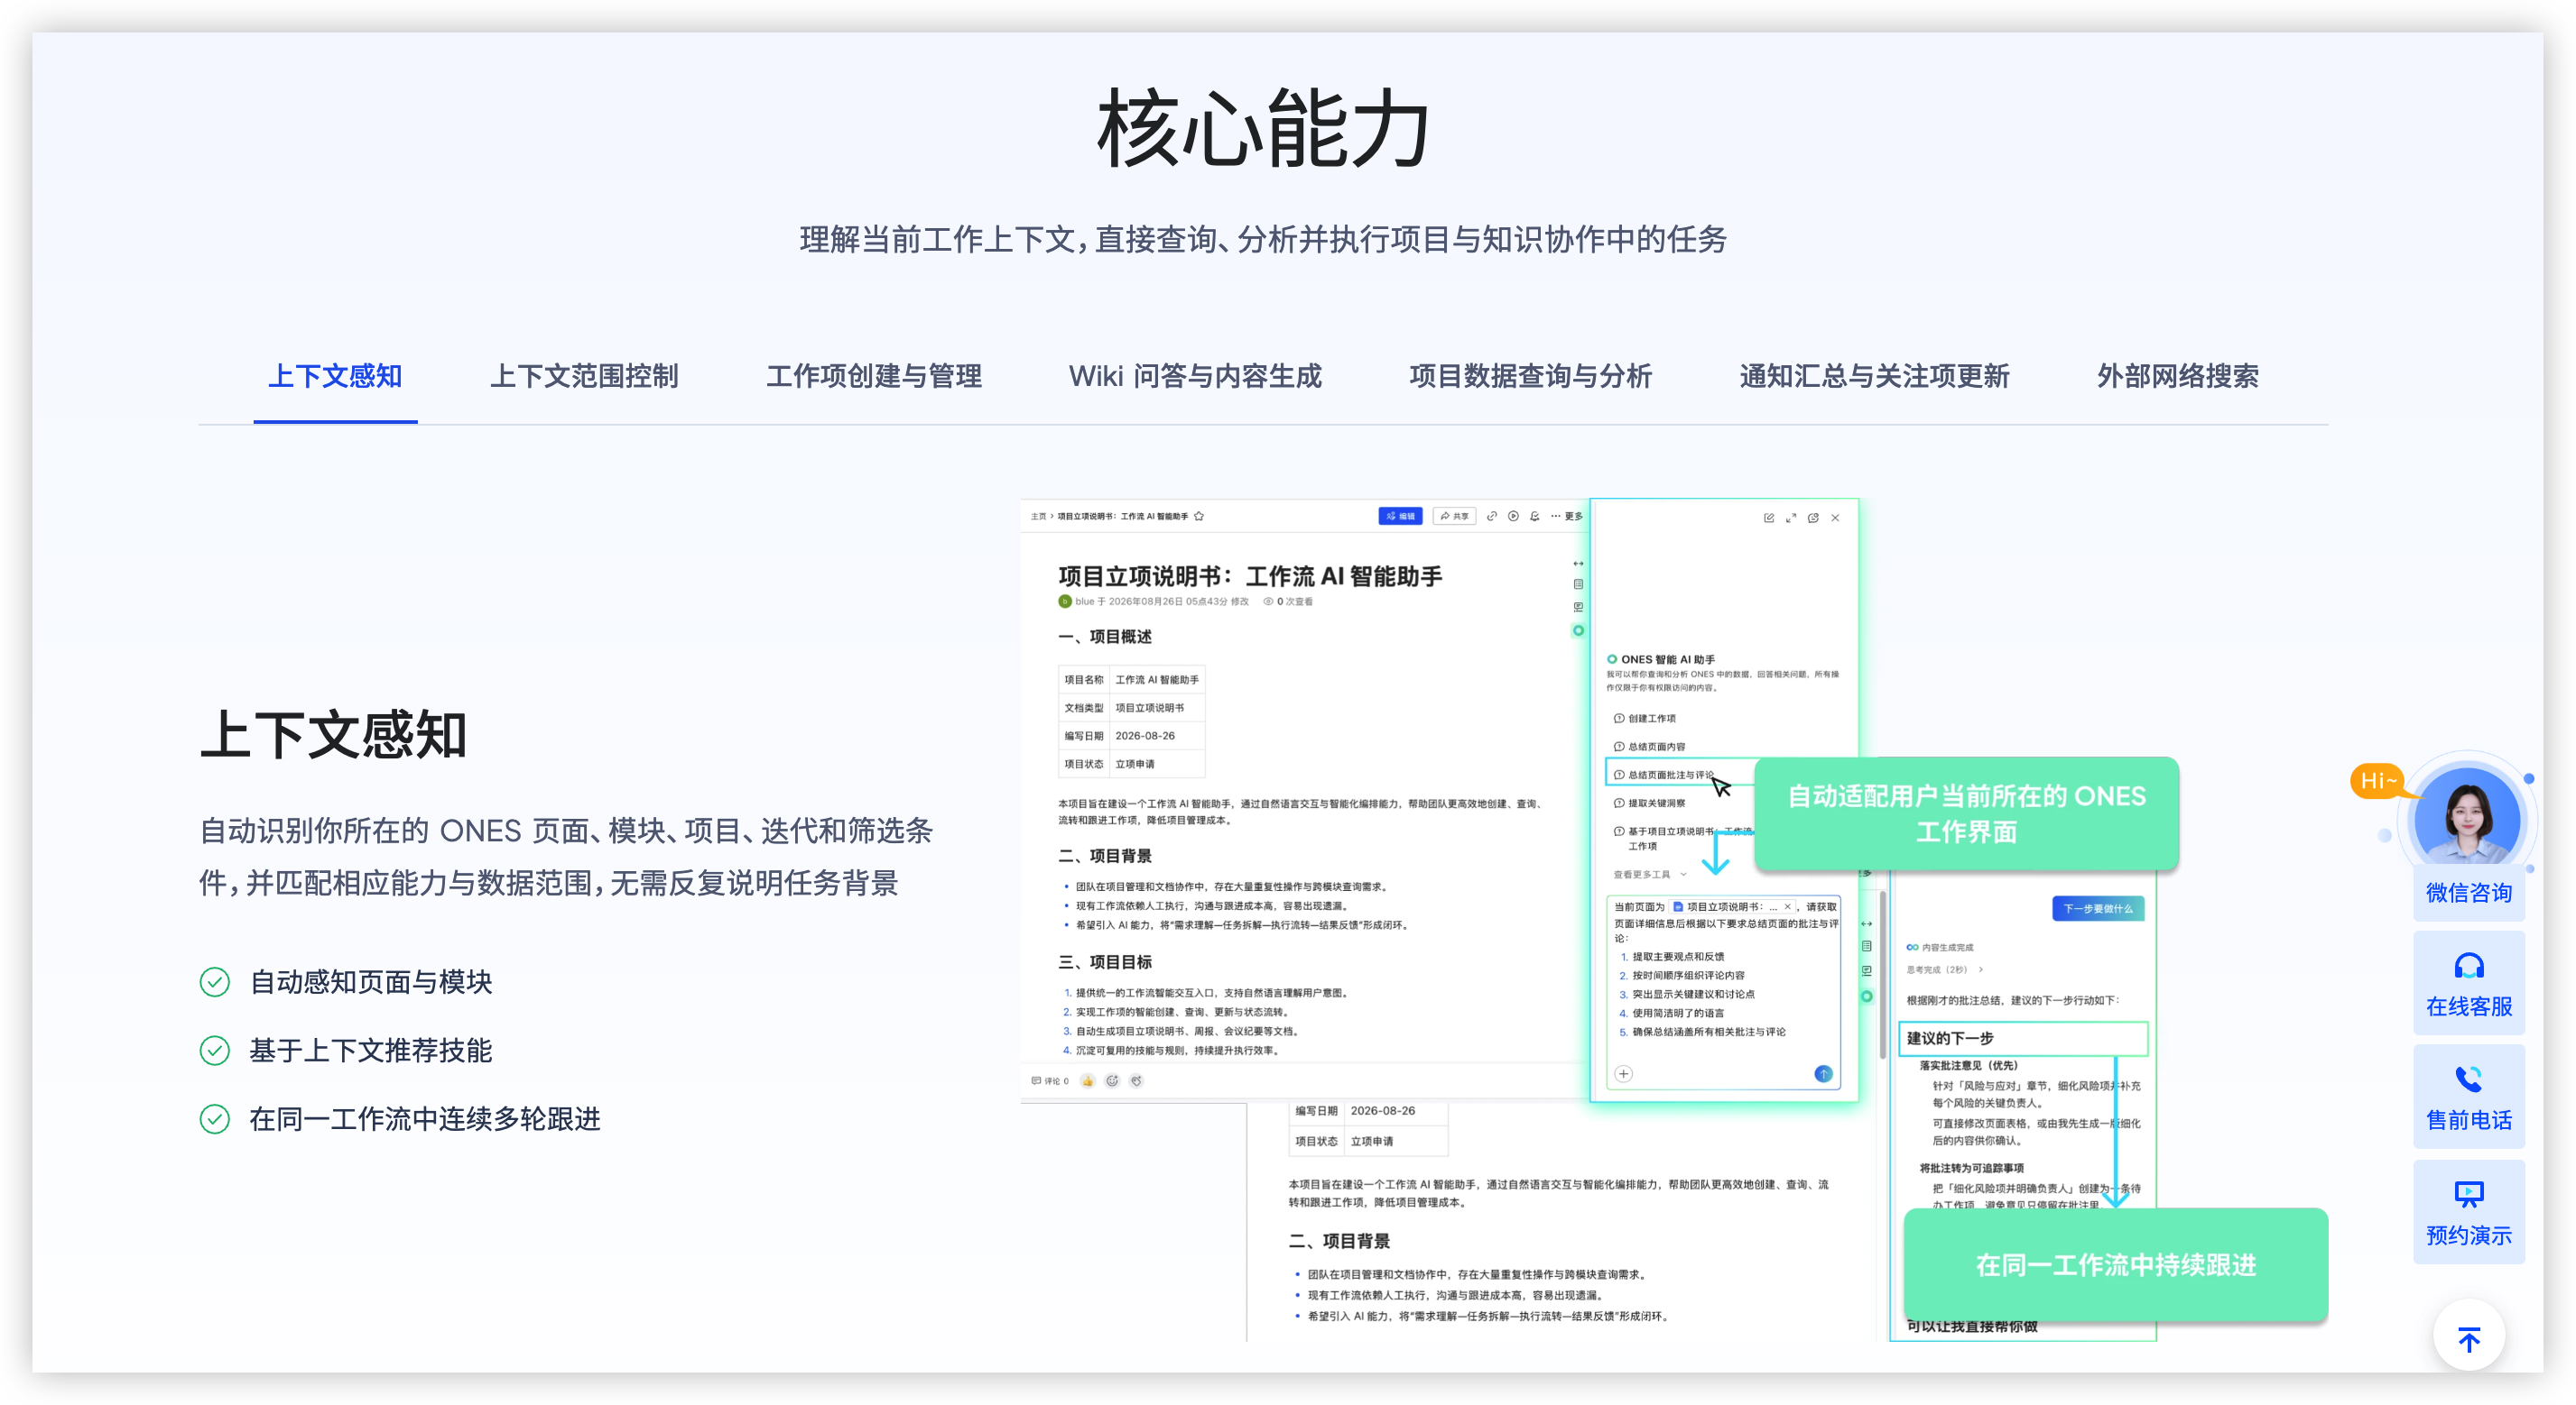
Task: Click the 自动感知页面与模块 list item
Action: 370,981
